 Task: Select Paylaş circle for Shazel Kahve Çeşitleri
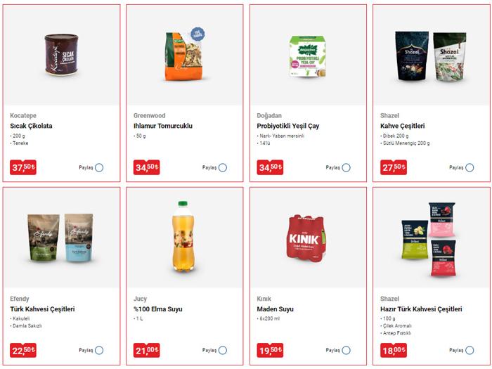[470, 167]
